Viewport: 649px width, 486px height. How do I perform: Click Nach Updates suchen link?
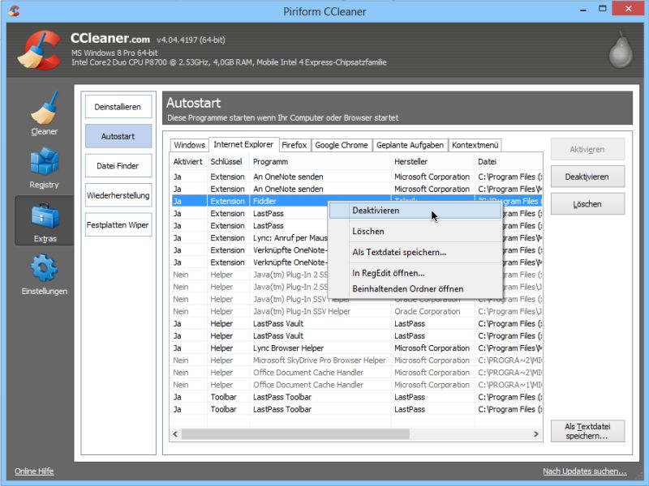click(x=584, y=471)
